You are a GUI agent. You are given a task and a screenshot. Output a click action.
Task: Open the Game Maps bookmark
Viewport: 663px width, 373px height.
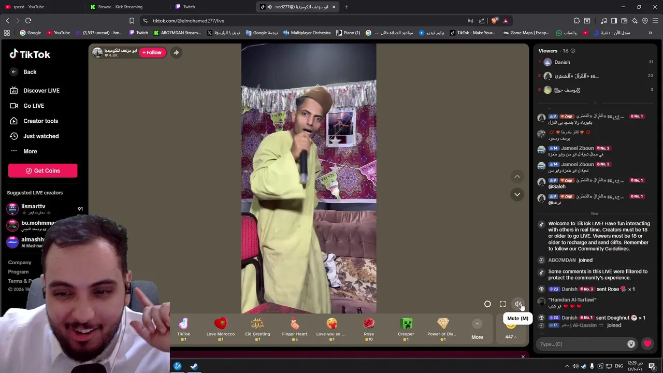[x=525, y=33]
